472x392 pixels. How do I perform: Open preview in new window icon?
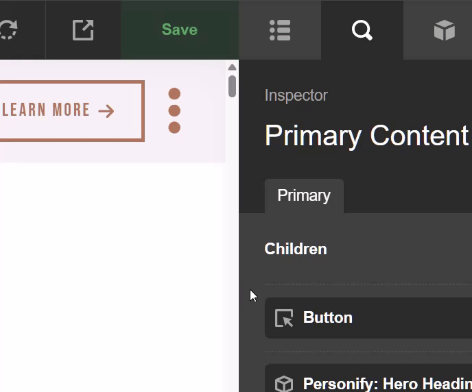point(83,30)
